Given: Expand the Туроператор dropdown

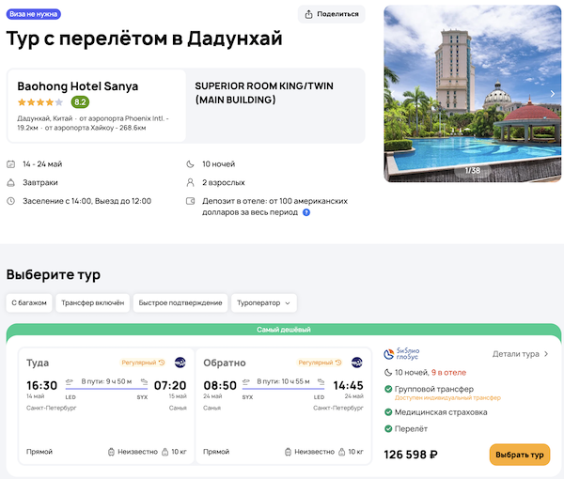Looking at the screenshot, I should [264, 302].
